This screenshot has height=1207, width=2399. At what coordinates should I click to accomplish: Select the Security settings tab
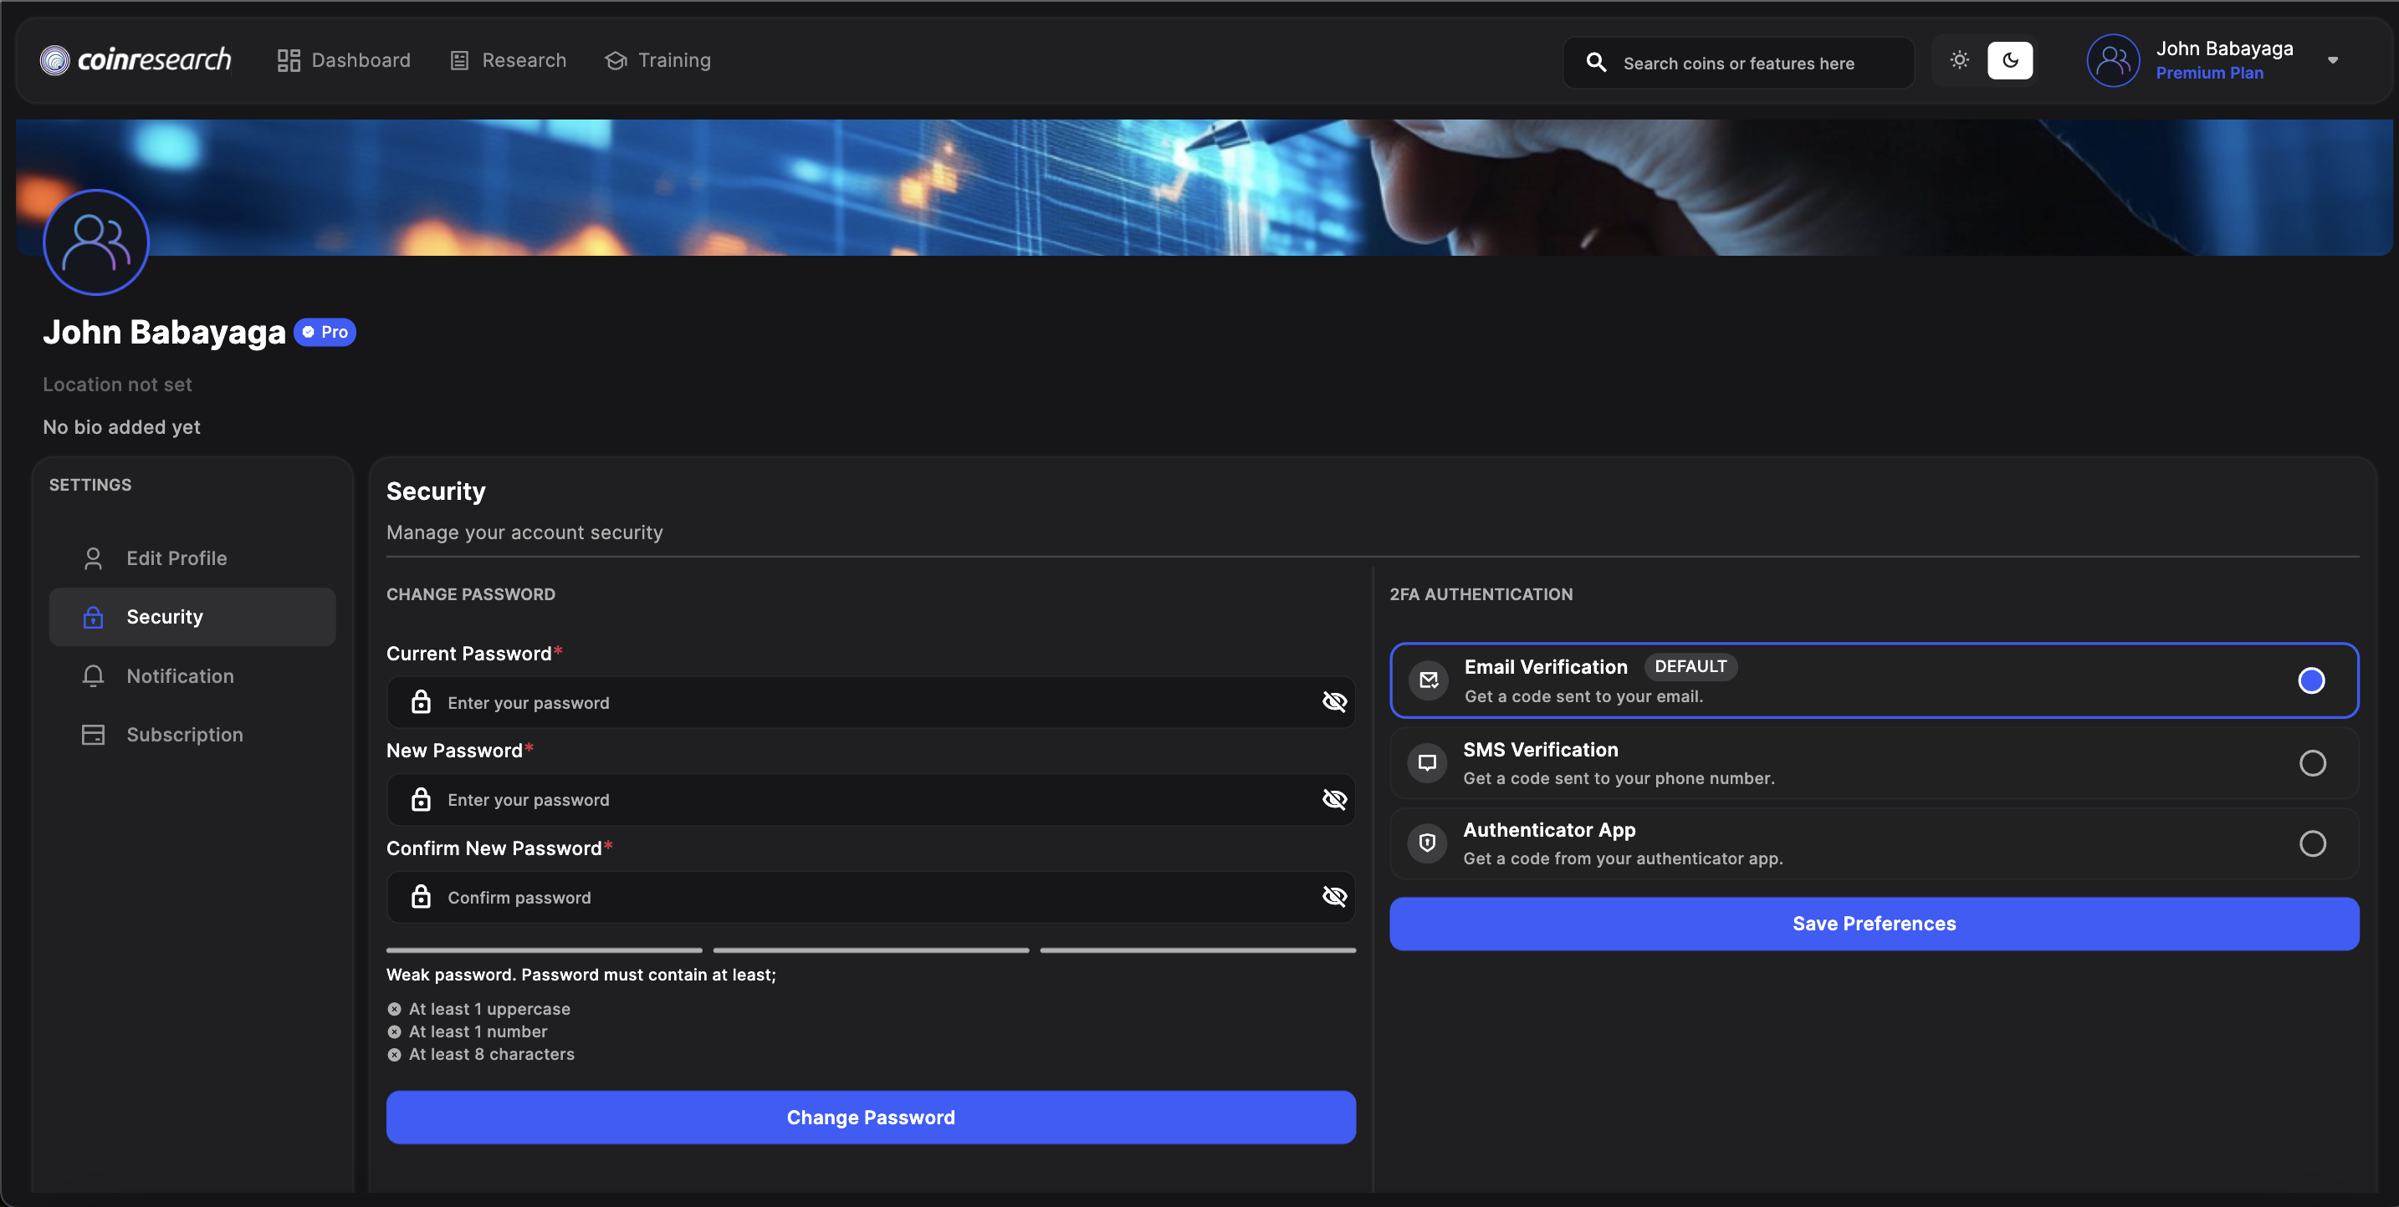[x=192, y=617]
